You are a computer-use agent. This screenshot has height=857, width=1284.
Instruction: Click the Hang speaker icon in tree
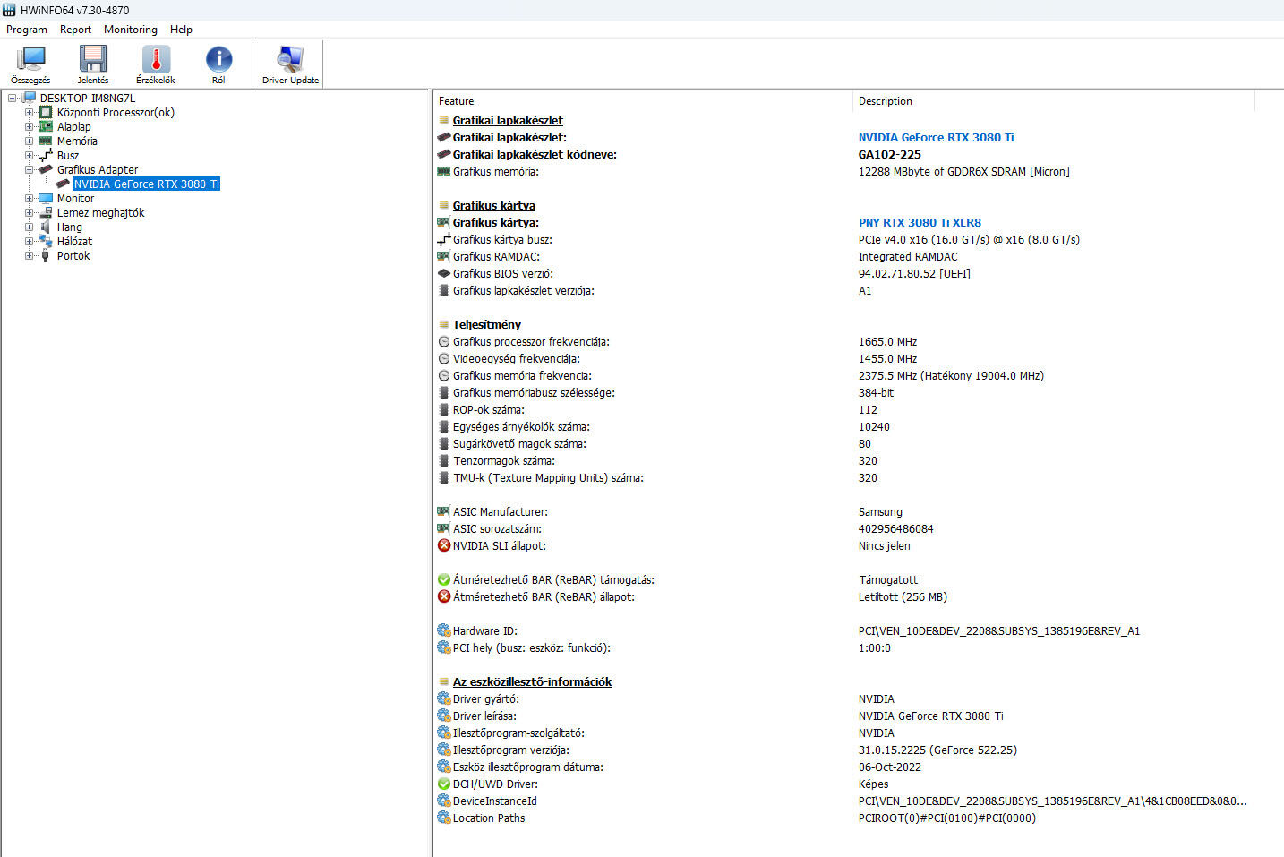46,227
